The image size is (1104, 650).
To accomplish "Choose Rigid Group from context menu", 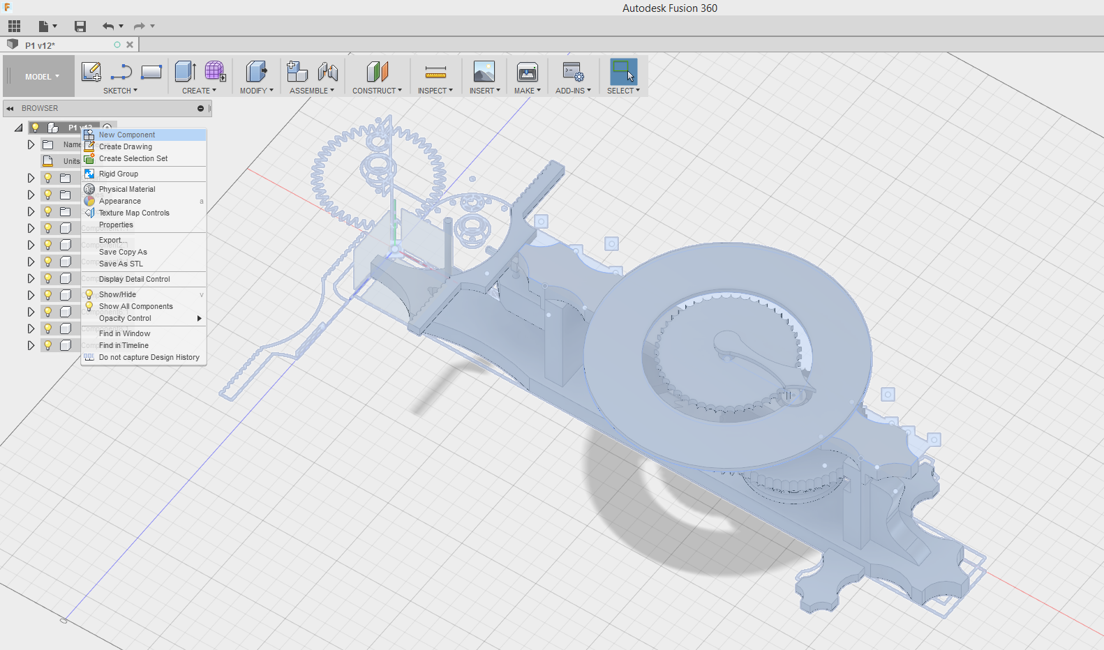I will point(144,174).
